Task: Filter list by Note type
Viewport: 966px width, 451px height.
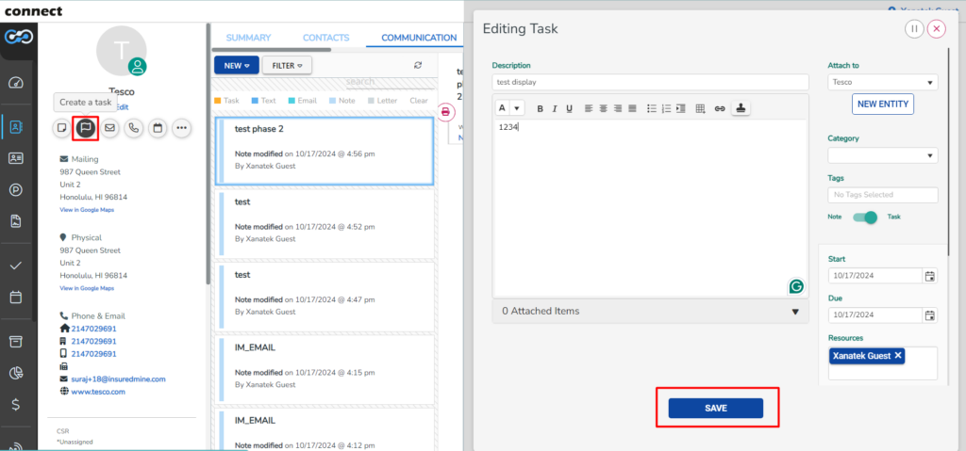Action: [x=342, y=101]
